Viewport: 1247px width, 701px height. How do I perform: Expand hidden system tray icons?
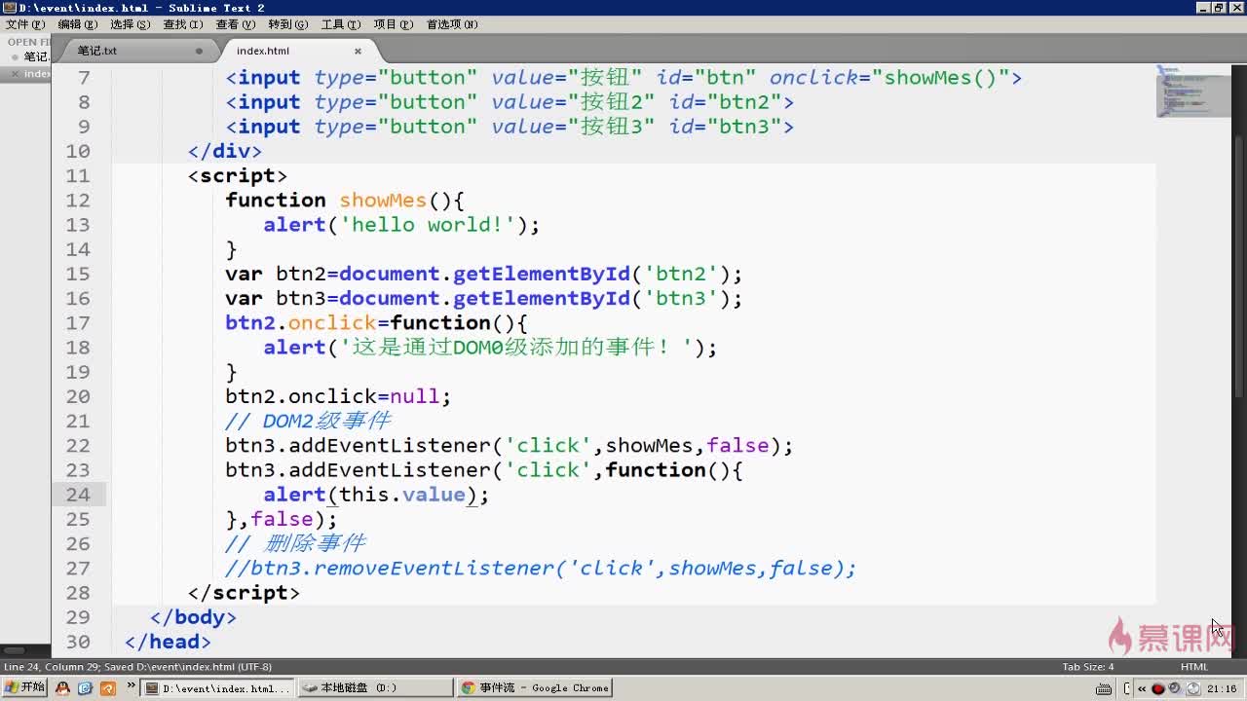1142,688
